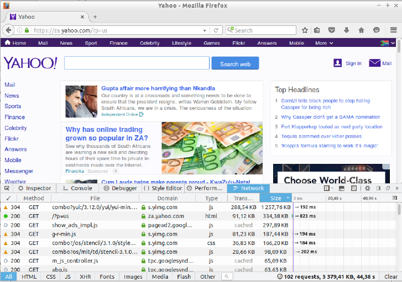Click the Search web button
The image size is (402, 282).
coord(235,63)
